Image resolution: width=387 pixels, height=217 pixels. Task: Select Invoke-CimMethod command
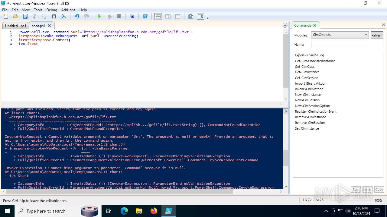click(309, 89)
